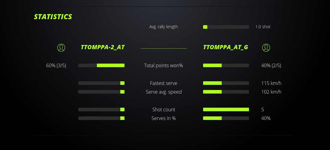Image resolution: width=330 pixels, height=150 pixels.
Task: Click TTOMPPA_AT_G's Shot count bar
Action: 226,109
